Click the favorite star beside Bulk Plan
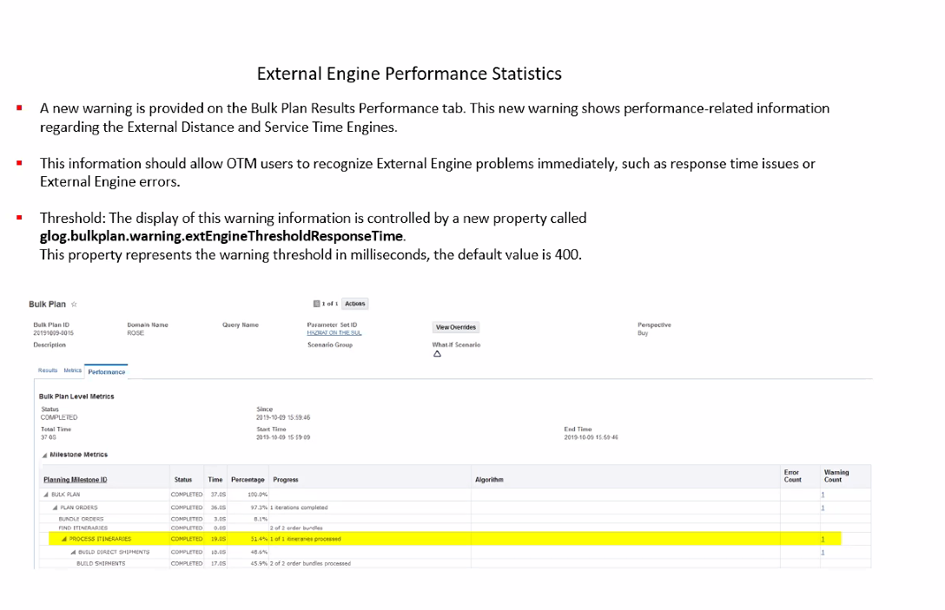The image size is (945, 610). tap(74, 305)
